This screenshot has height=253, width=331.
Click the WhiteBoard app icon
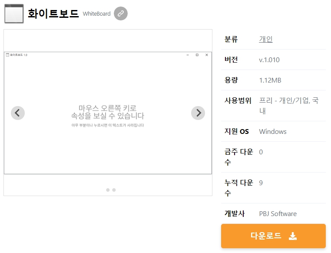(14, 14)
